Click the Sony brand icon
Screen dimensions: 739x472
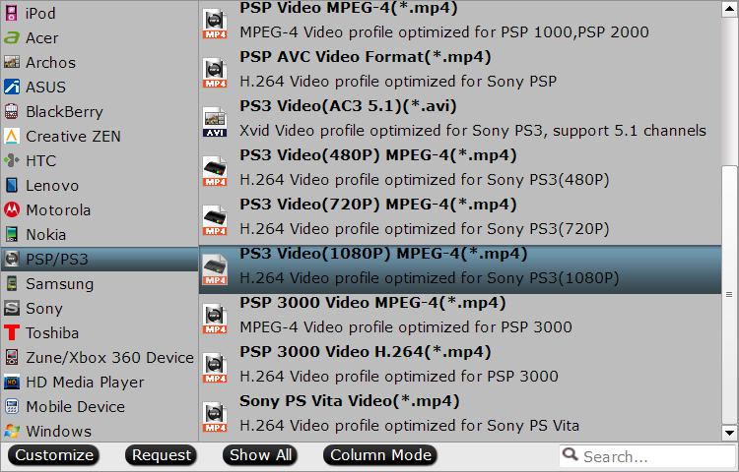point(11,308)
